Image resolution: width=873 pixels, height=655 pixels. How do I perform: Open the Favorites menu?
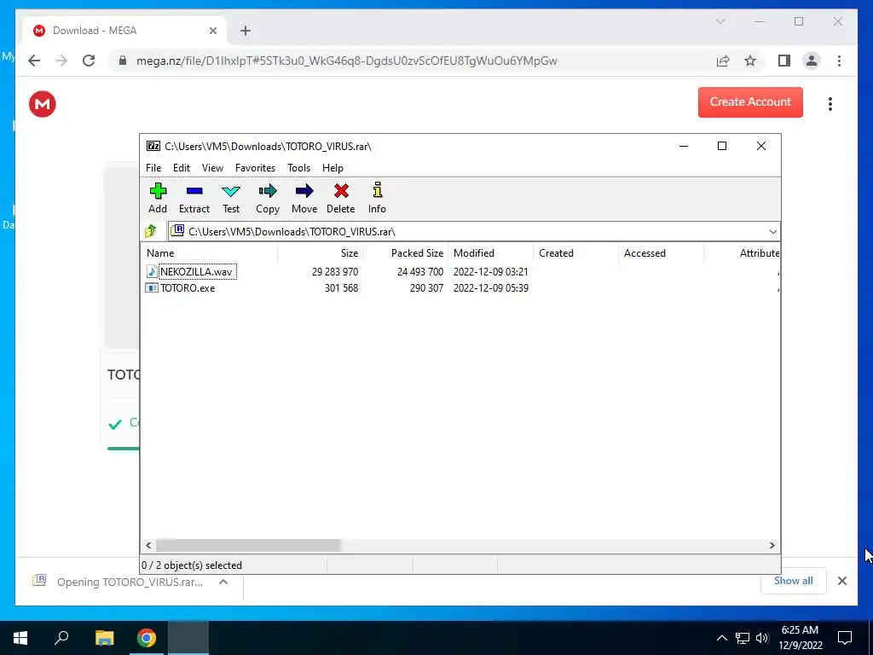[255, 168]
